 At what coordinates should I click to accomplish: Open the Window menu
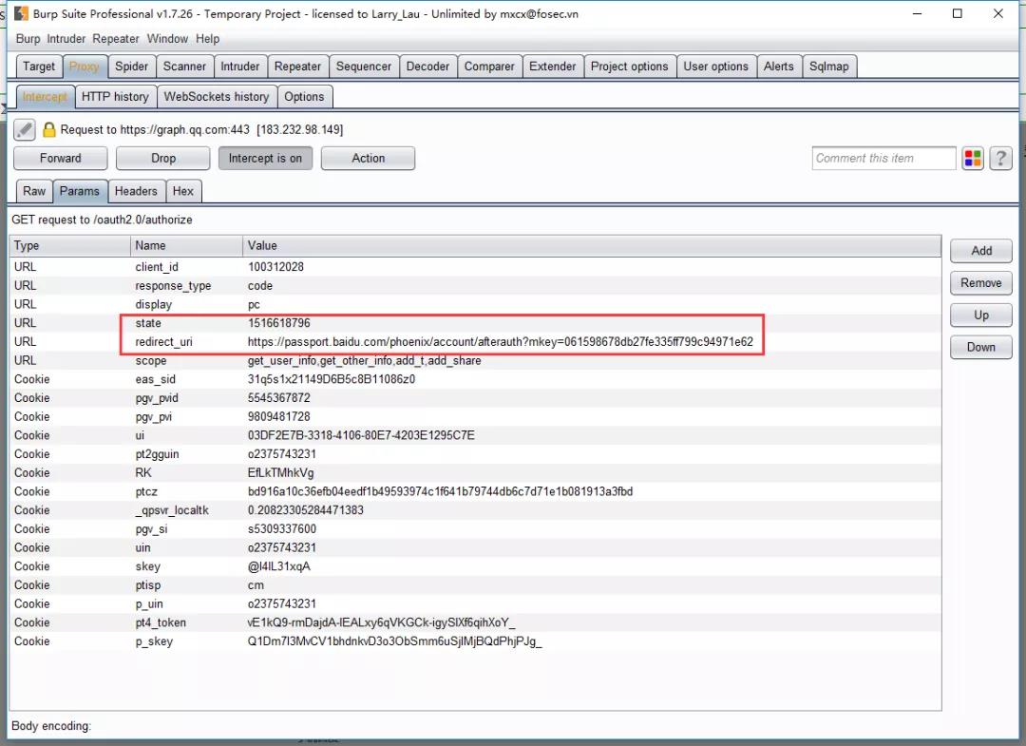[x=167, y=39]
